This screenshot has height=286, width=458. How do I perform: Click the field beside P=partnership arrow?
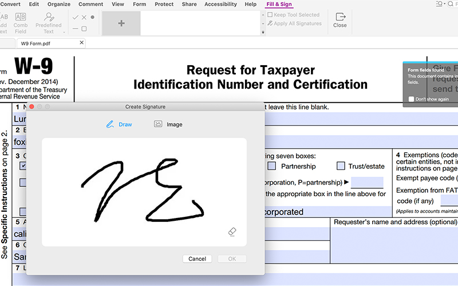coord(367,182)
